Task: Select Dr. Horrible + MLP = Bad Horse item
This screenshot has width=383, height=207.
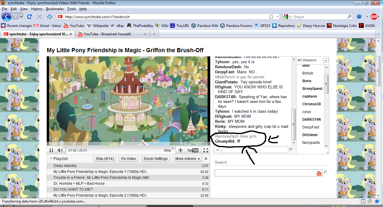Action: 128,184
